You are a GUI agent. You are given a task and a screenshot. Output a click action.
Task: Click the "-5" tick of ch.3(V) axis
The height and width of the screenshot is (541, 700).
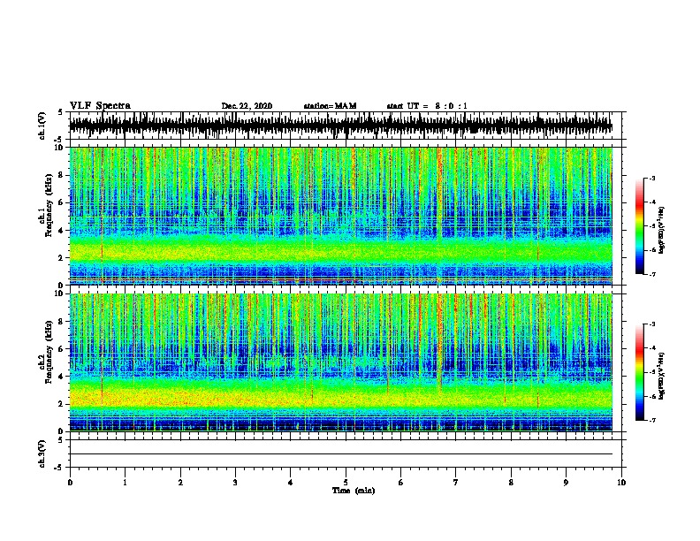pos(59,468)
